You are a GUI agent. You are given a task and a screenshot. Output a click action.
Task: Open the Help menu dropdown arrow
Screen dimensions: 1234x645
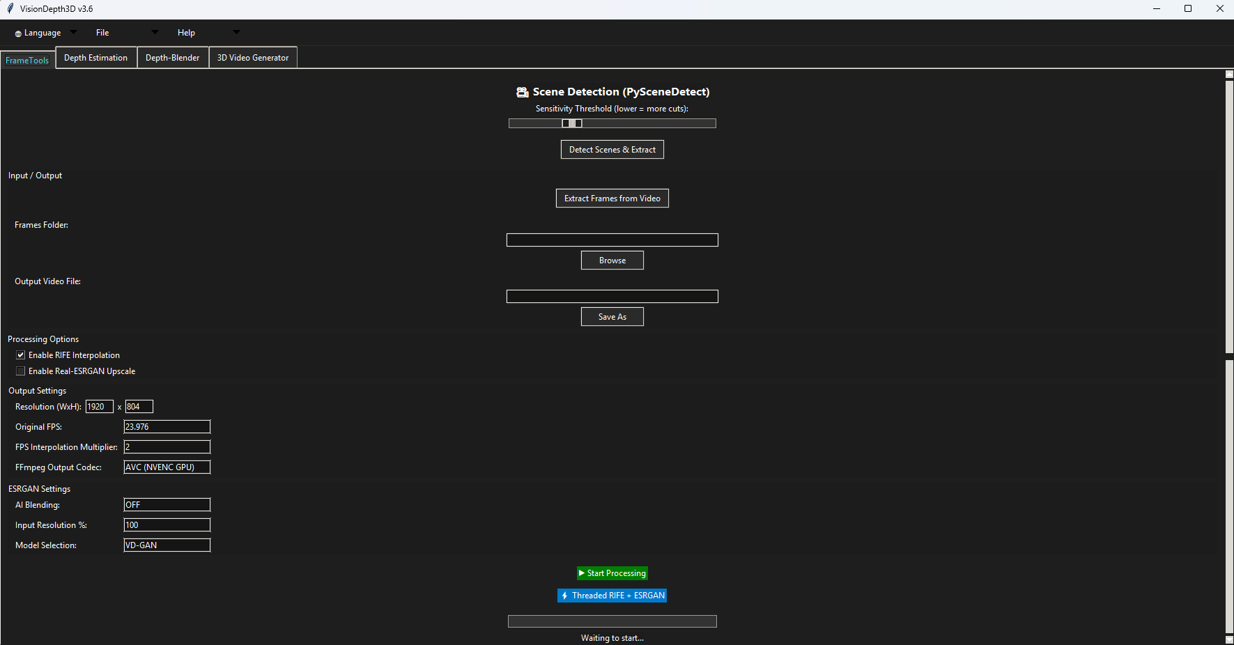(x=236, y=32)
